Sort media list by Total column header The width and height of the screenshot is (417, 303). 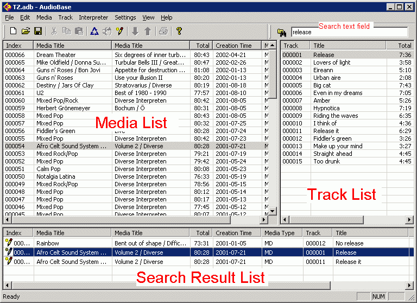tap(201, 46)
